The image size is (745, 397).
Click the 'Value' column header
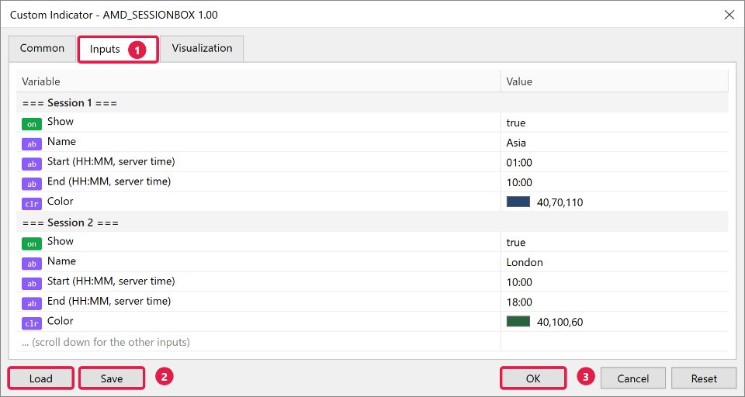pos(615,81)
